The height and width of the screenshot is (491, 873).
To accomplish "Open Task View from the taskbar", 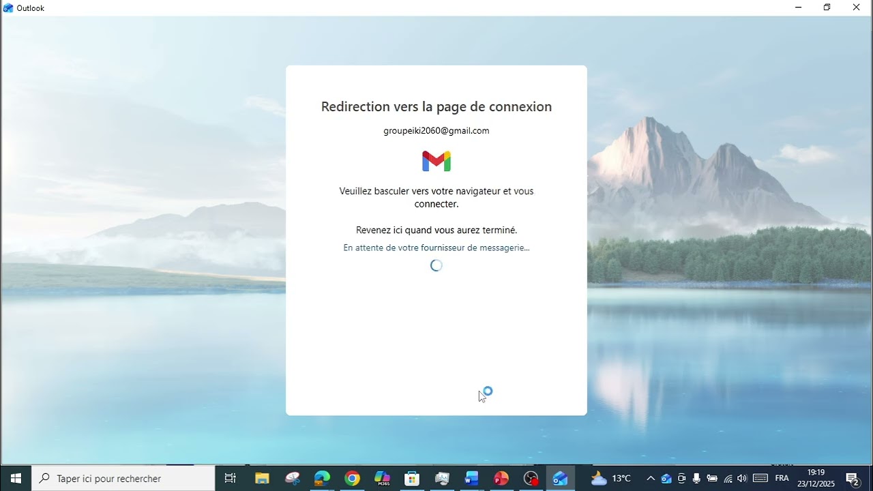I will [230, 478].
